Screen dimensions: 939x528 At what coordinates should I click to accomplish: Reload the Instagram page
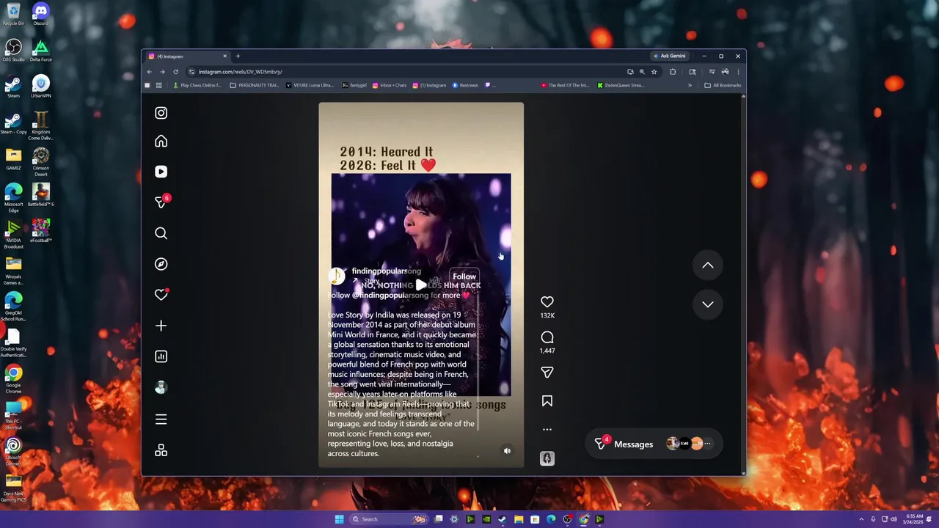[175, 72]
